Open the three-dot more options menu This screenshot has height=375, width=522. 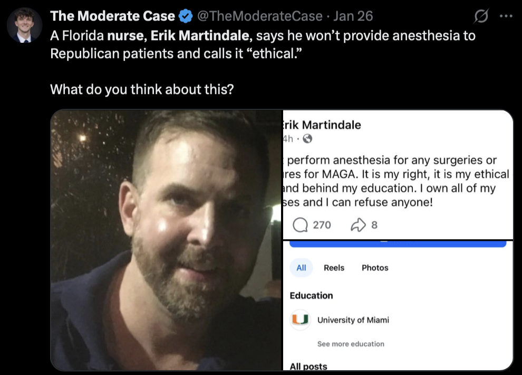506,16
